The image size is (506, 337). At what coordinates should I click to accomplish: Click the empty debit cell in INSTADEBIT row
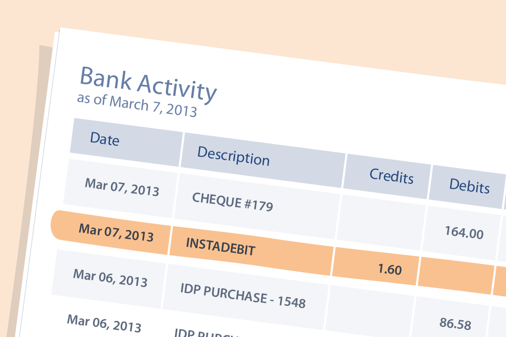pyautogui.click(x=456, y=276)
